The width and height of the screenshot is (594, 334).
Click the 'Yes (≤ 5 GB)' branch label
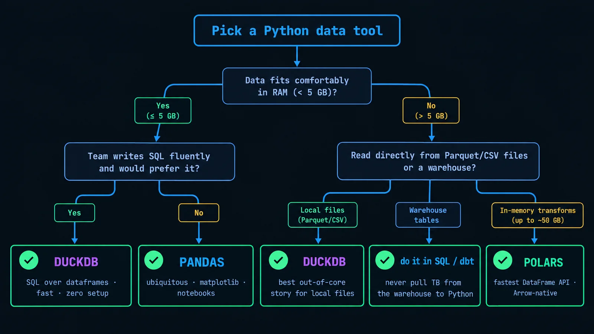(163, 111)
